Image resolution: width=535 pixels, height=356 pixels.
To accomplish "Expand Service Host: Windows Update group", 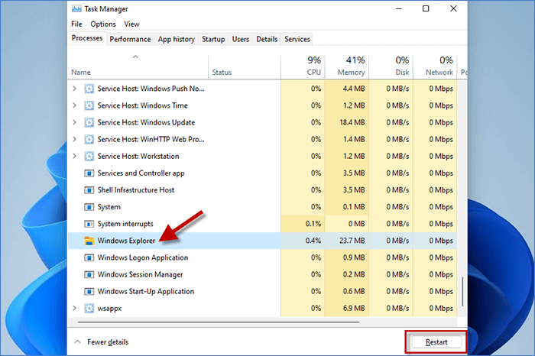I will [74, 122].
